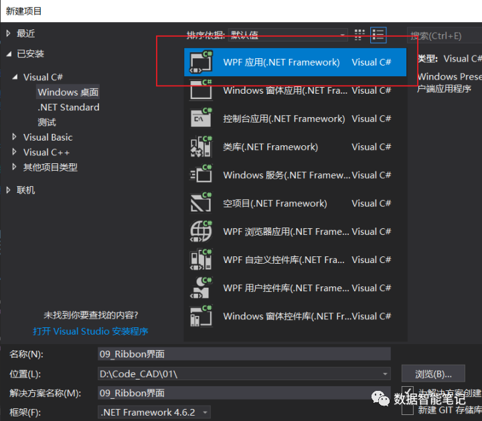This screenshot has height=421, width=482.
Task: Collapse the Visual C# tree node
Action: (15, 77)
